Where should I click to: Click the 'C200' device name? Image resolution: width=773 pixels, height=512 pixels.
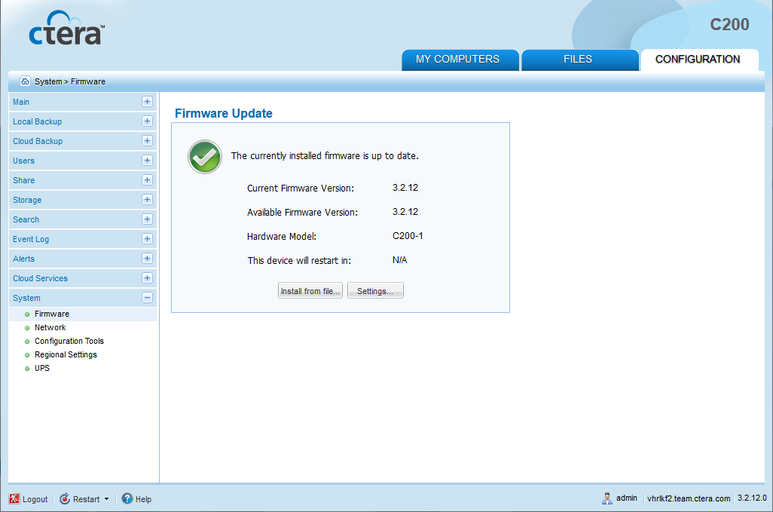tap(729, 25)
